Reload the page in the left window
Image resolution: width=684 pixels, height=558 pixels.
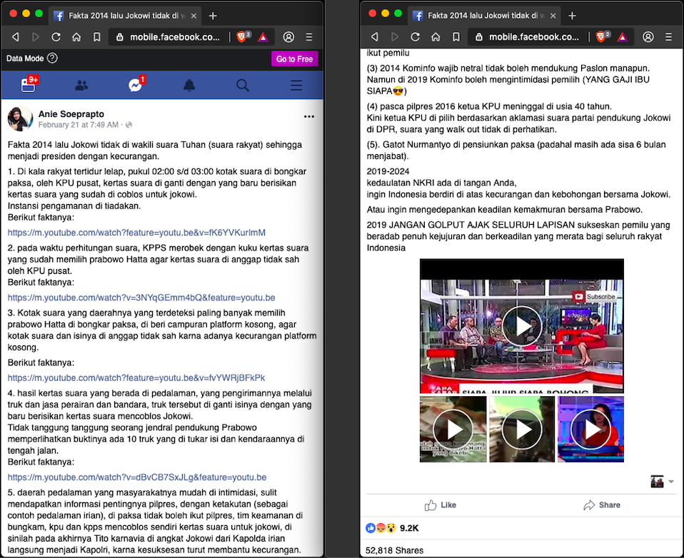tap(56, 37)
